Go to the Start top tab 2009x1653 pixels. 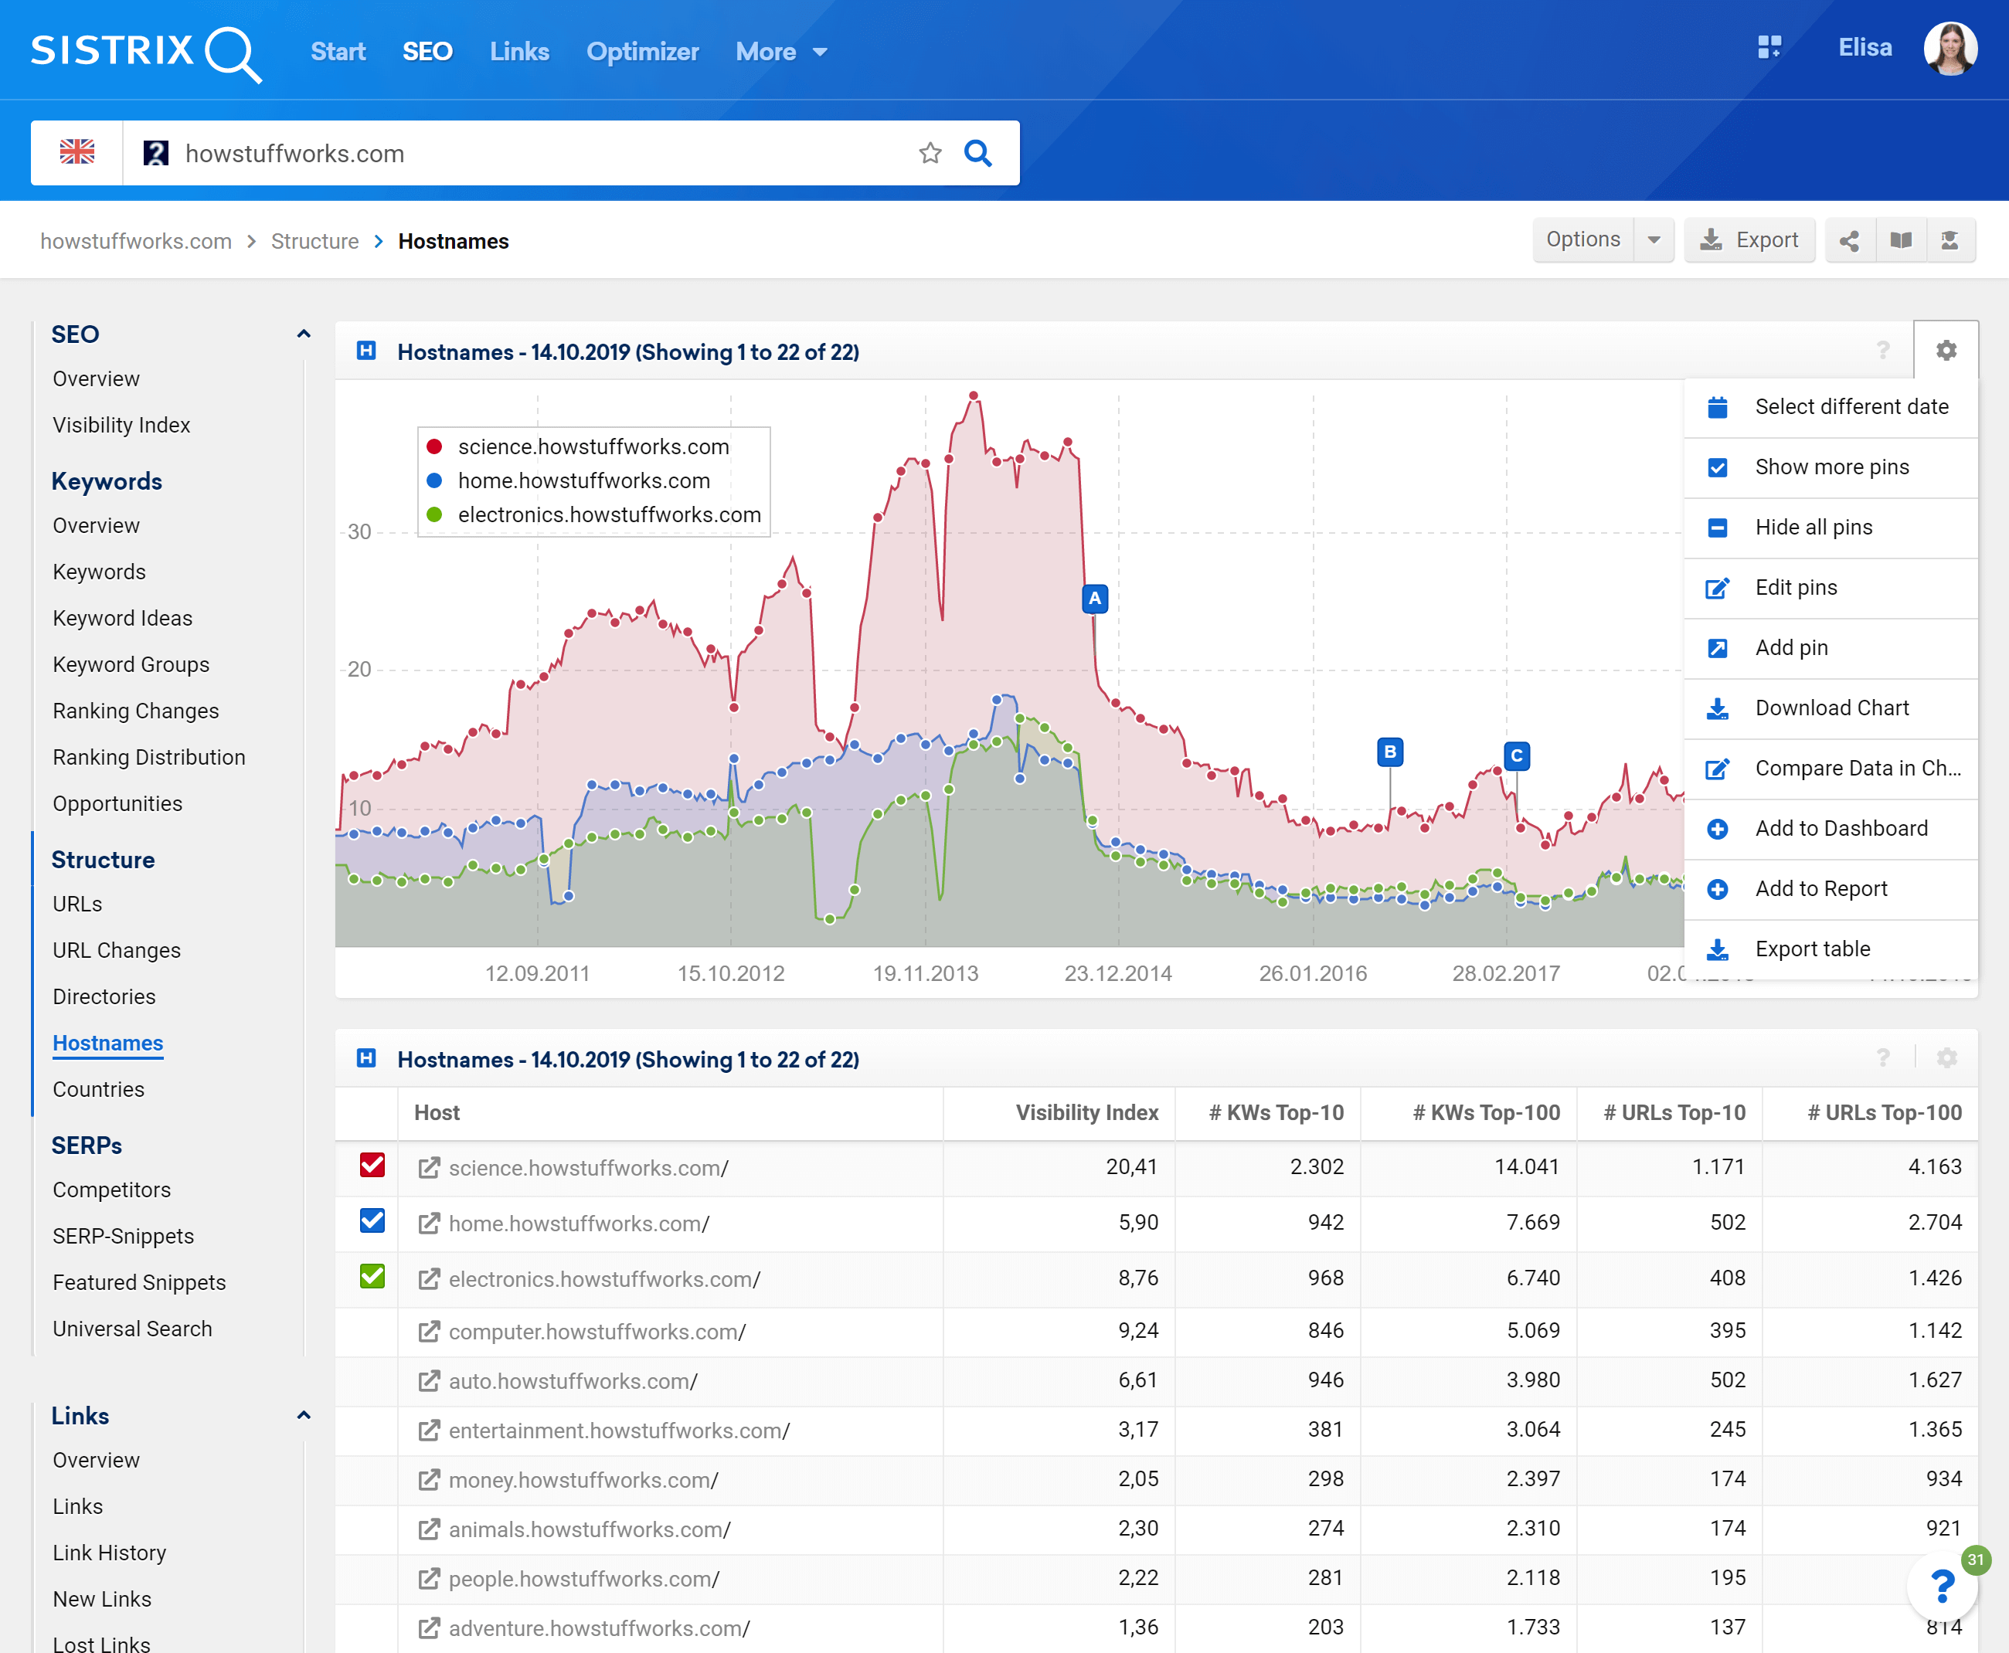[338, 53]
